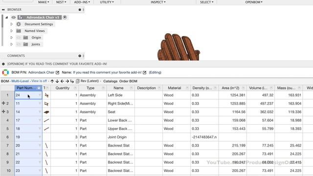The height and width of the screenshot is (176, 313).
Task: Open dropdown in part number 11 cell
Action: pyautogui.click(x=40, y=103)
